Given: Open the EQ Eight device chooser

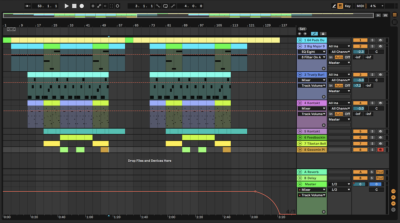Looking at the screenshot, I should [x=312, y=52].
